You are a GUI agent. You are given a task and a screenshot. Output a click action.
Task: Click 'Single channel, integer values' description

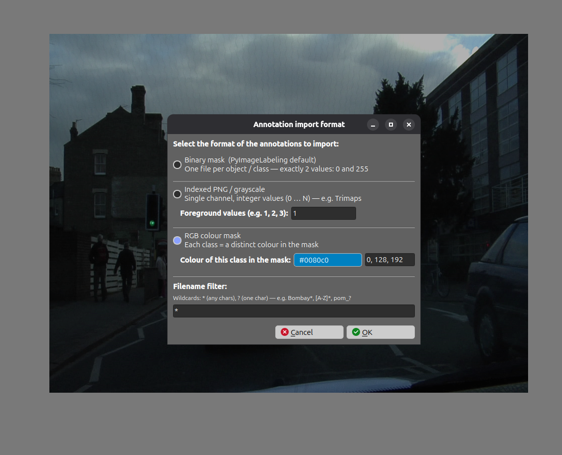coord(273,198)
